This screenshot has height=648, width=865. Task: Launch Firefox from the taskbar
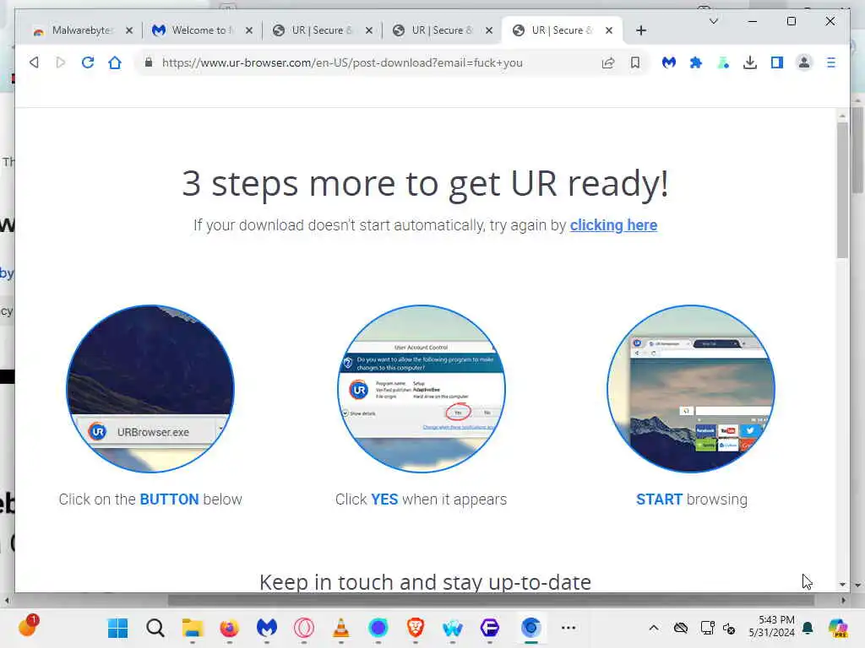click(x=230, y=628)
